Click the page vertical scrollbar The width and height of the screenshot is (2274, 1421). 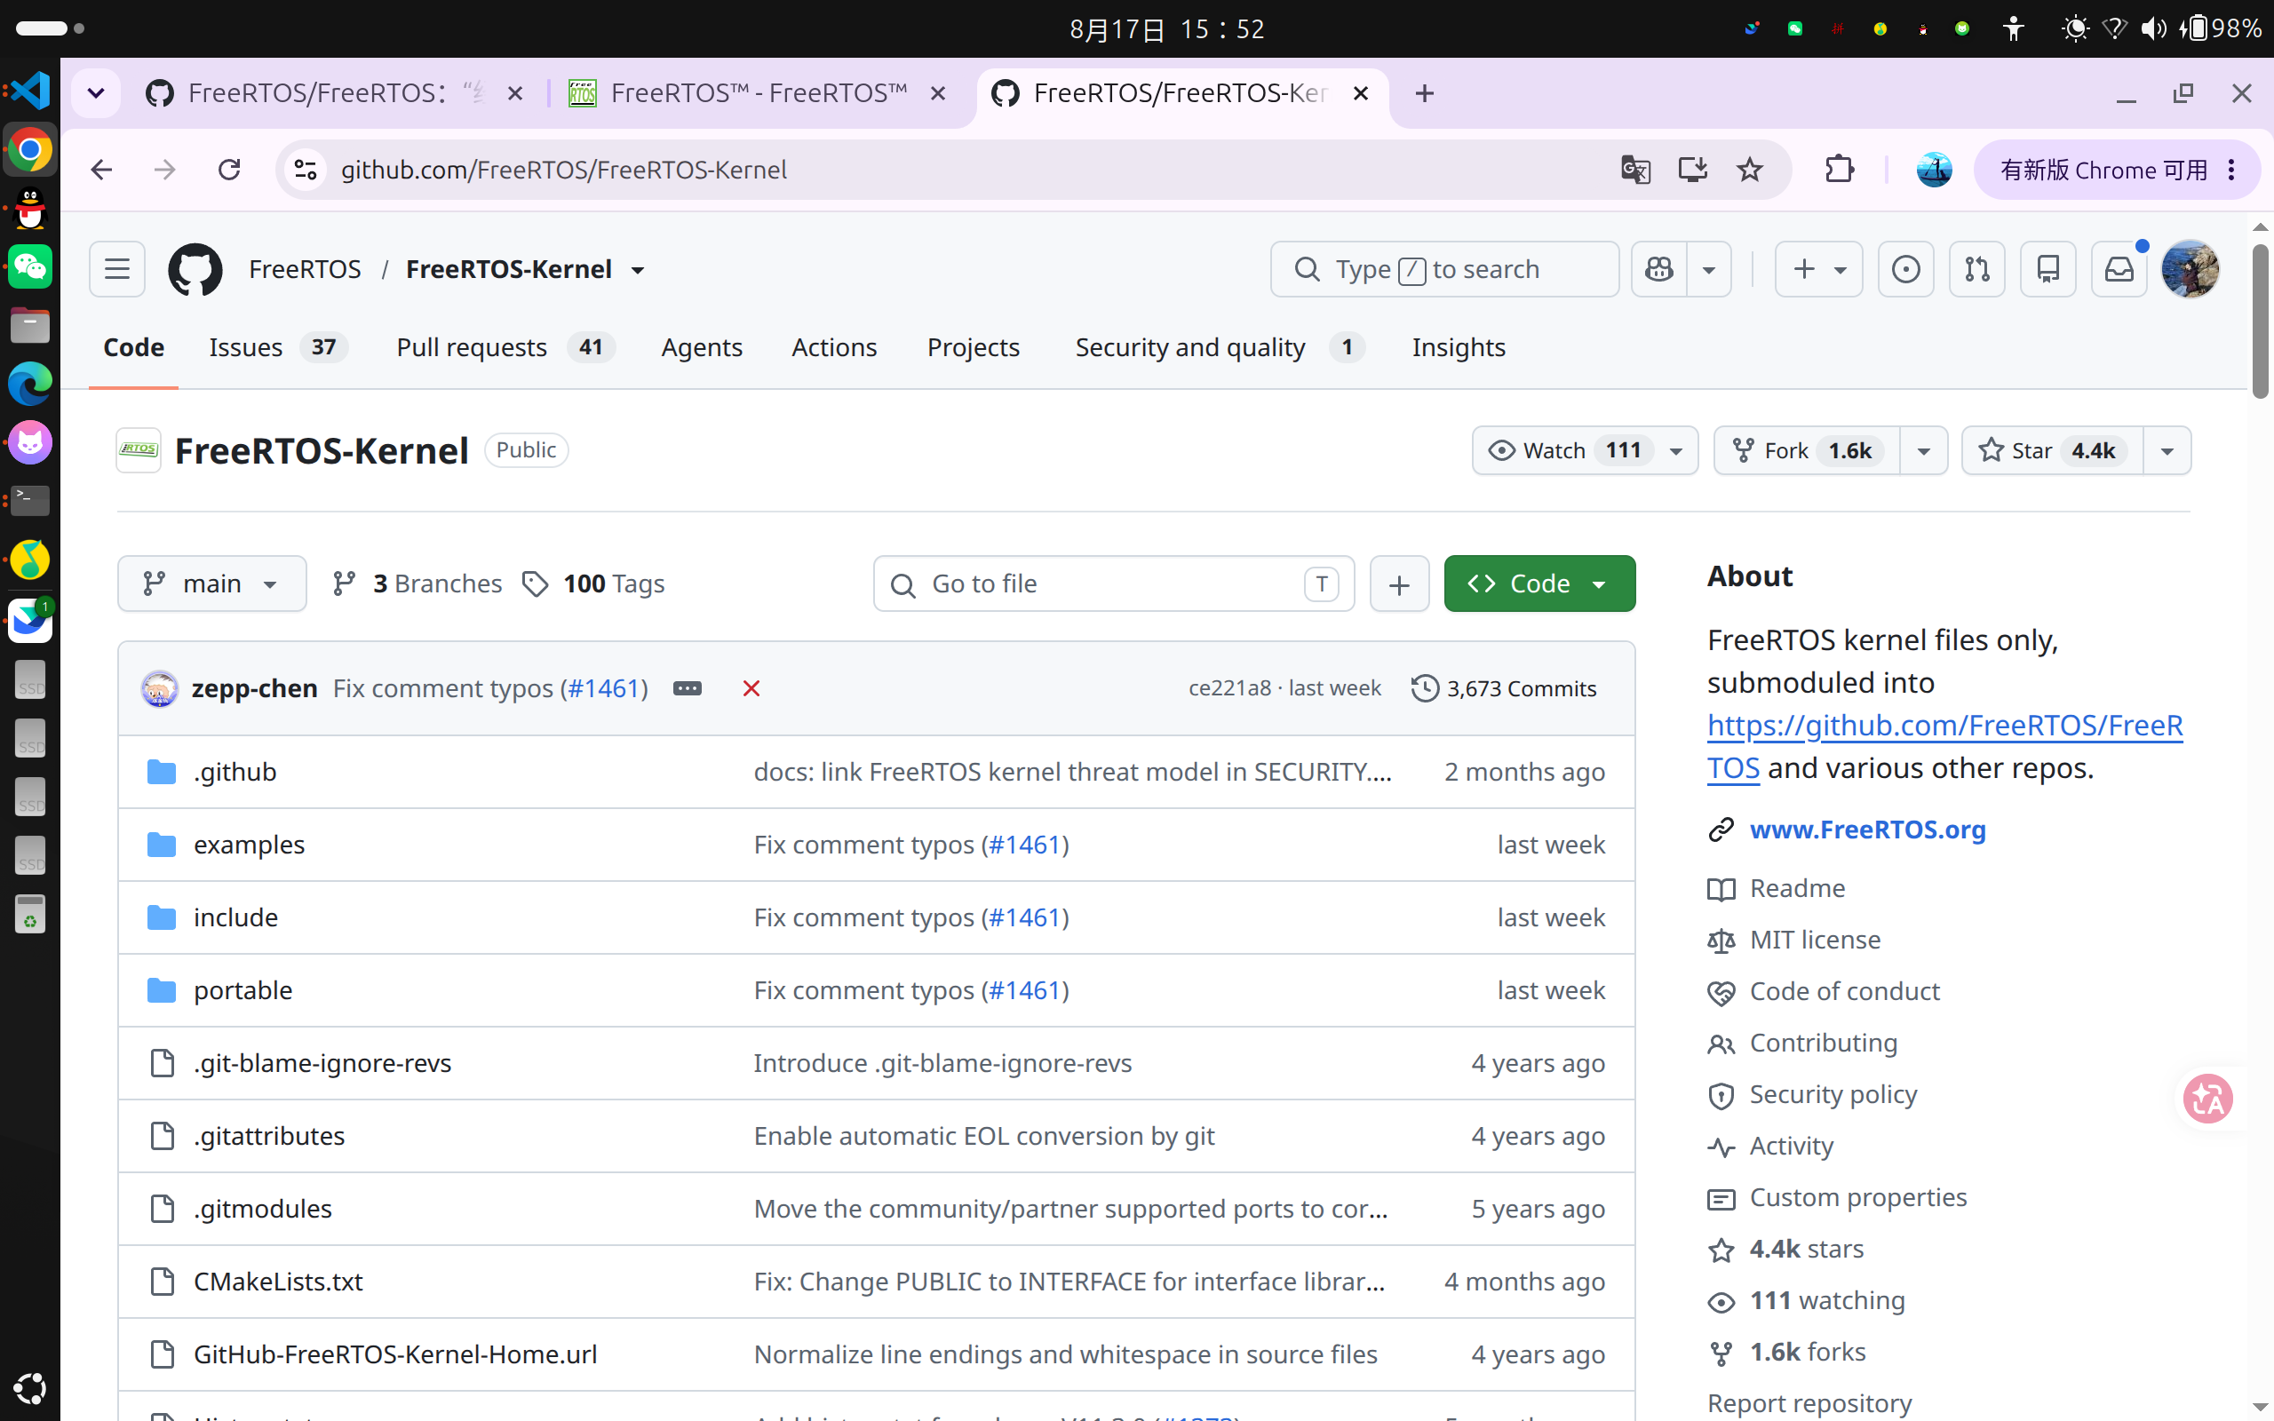point(2260,320)
